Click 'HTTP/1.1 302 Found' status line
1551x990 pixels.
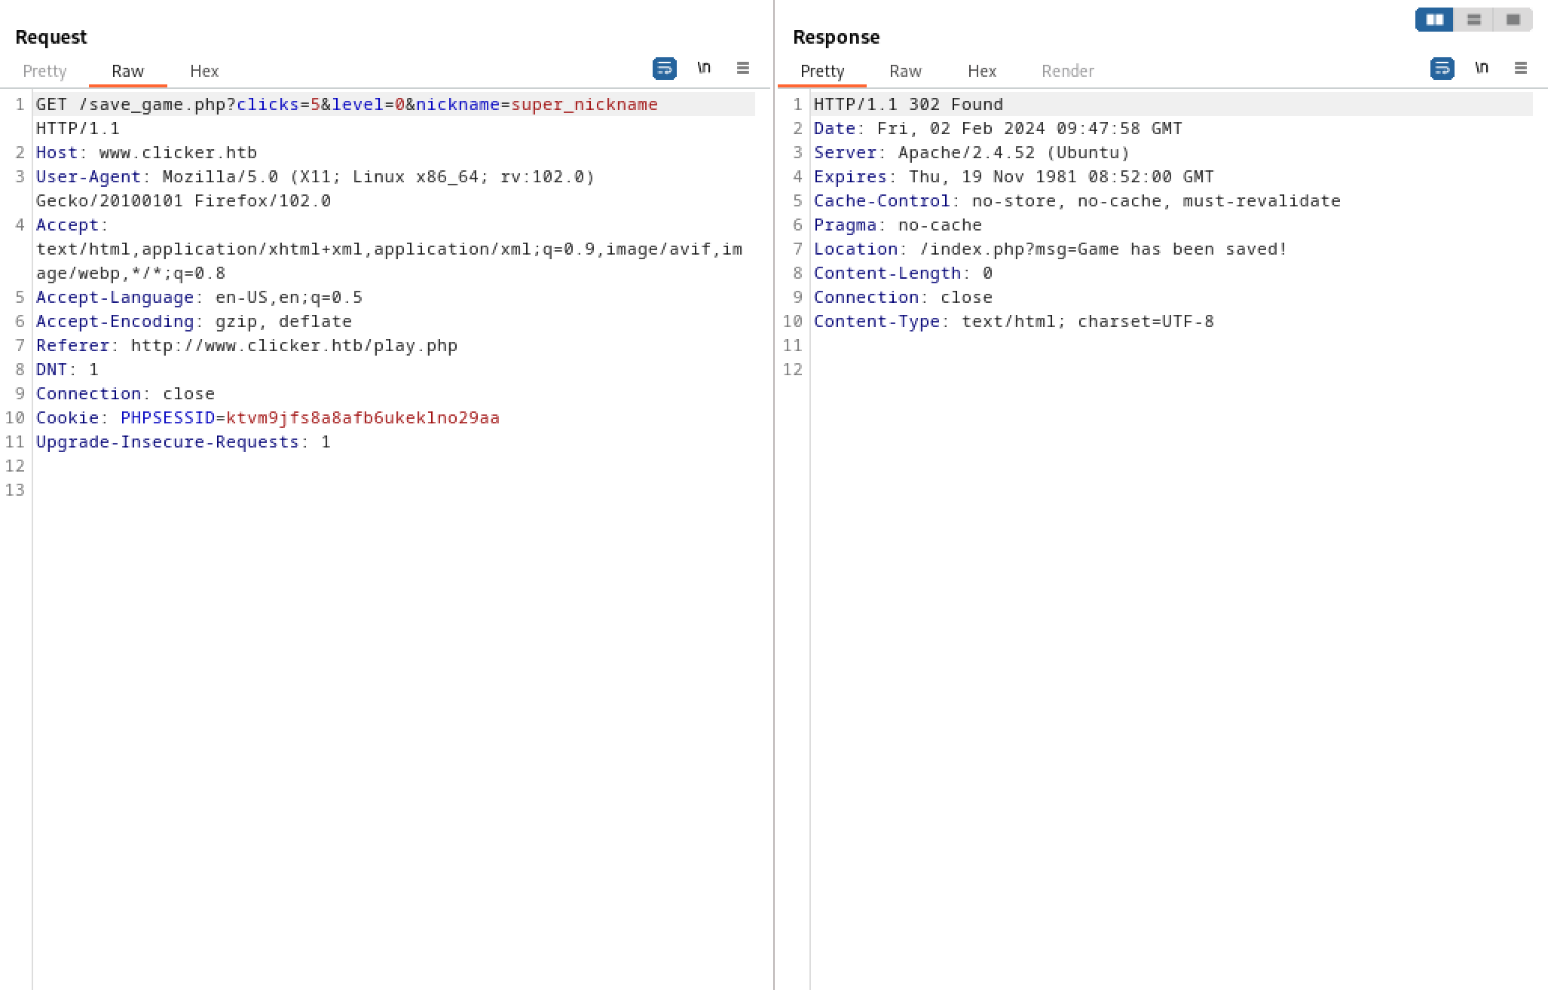click(908, 104)
